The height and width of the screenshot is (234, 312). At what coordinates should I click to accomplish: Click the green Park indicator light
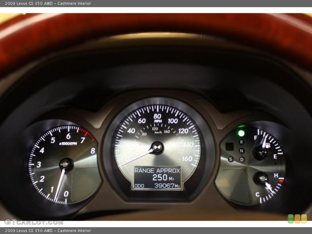[x=241, y=133]
